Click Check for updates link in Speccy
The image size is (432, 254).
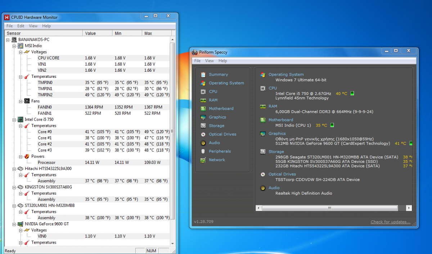pos(391,222)
